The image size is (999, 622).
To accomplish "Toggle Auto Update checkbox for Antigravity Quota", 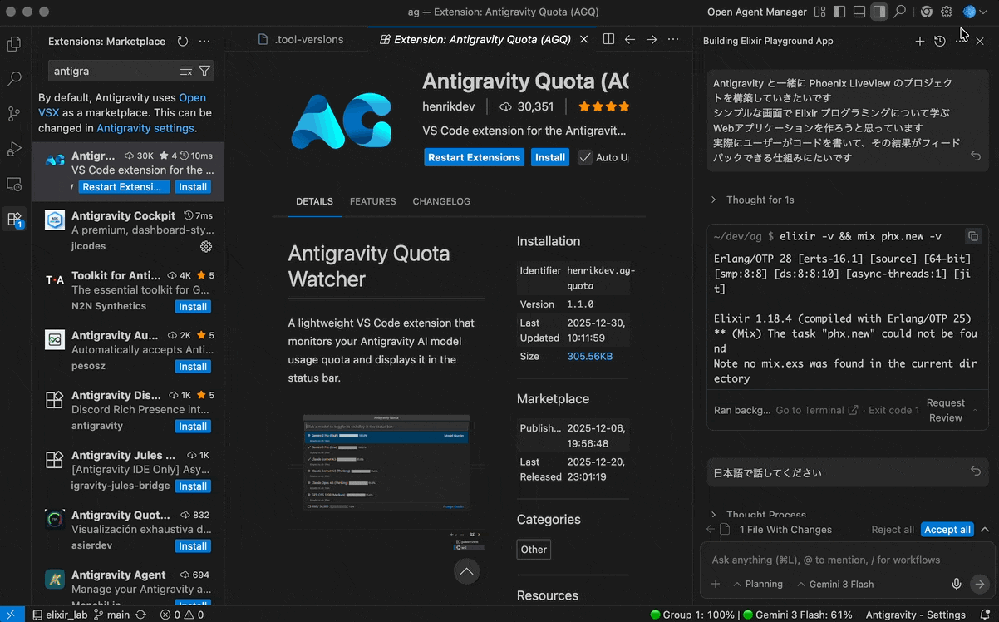I will pyautogui.click(x=585, y=157).
